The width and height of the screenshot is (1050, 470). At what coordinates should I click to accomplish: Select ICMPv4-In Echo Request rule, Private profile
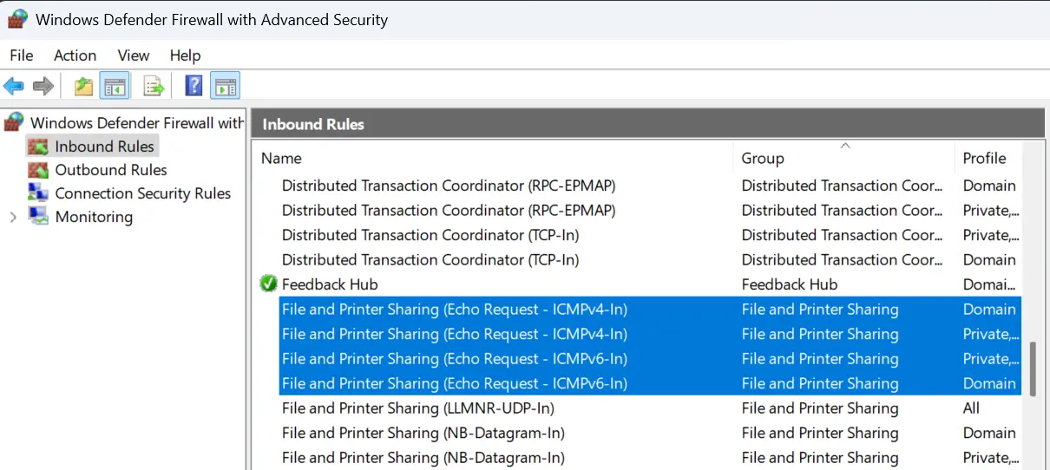tap(455, 334)
